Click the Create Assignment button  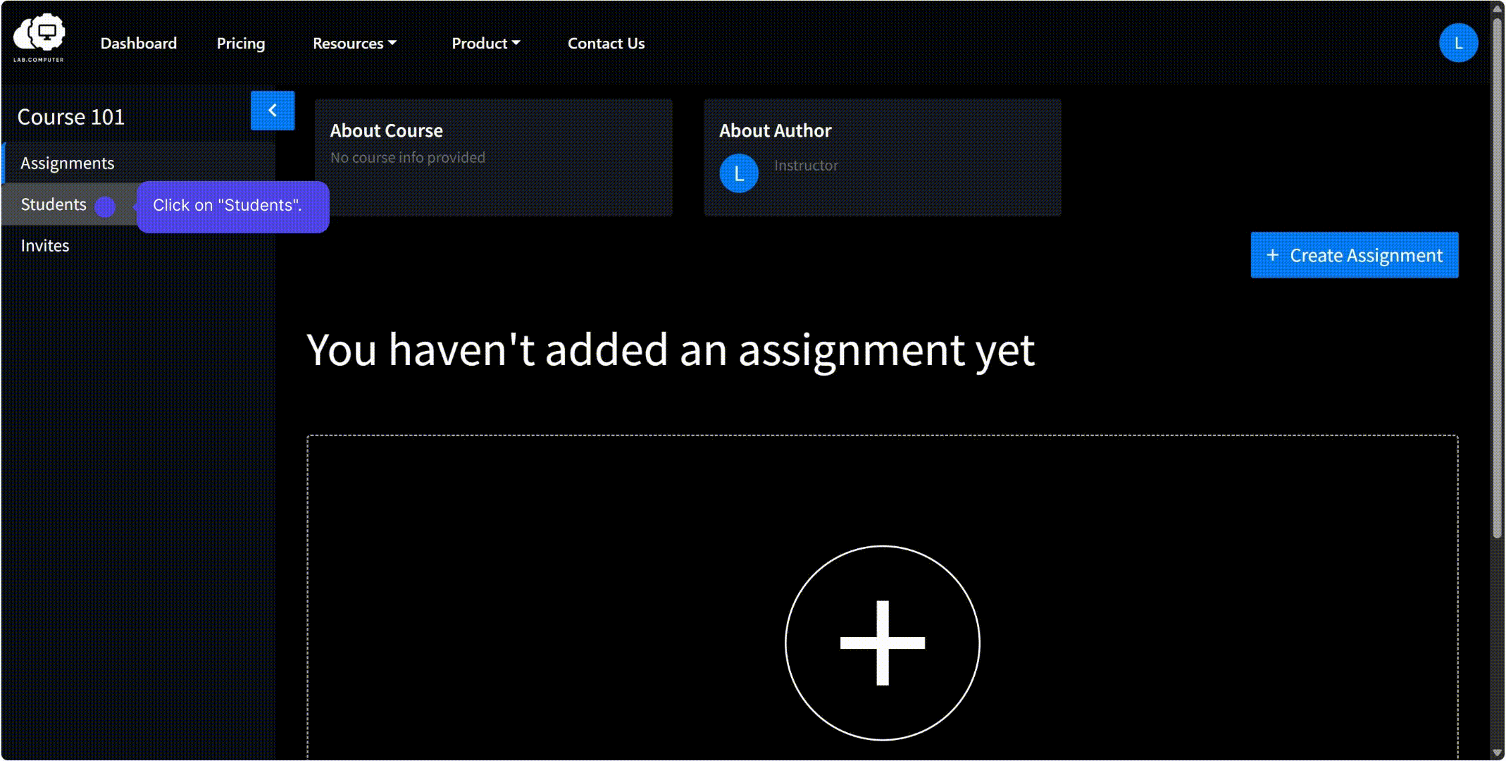coord(1355,255)
